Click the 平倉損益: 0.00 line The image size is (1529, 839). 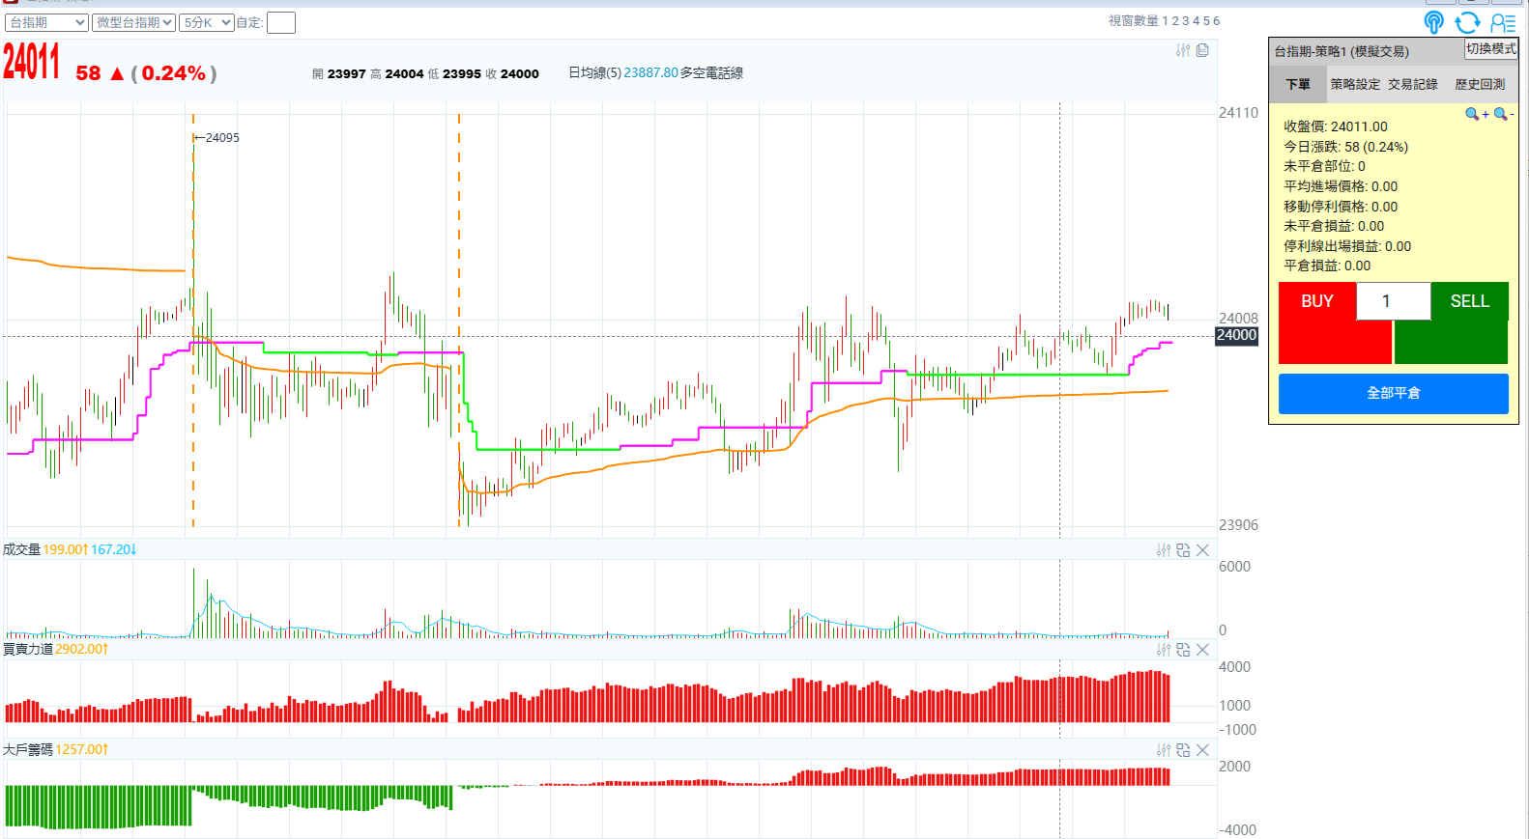tap(1327, 266)
